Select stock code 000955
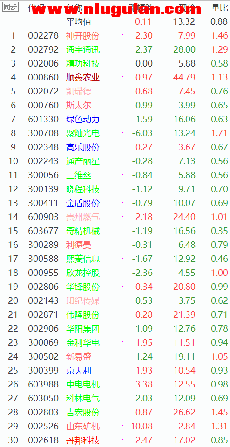 pos(43,273)
